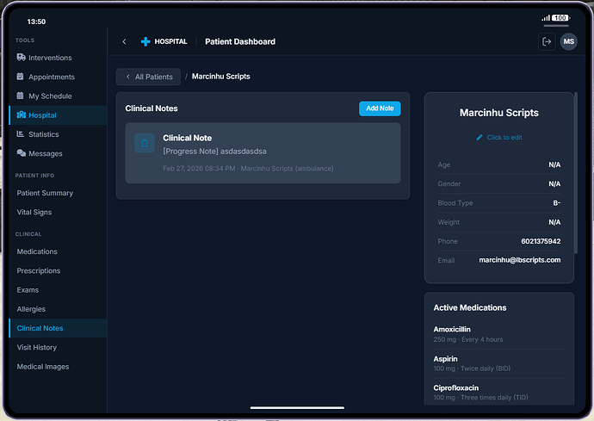Click the clipboard icon on clinical note

tap(145, 143)
